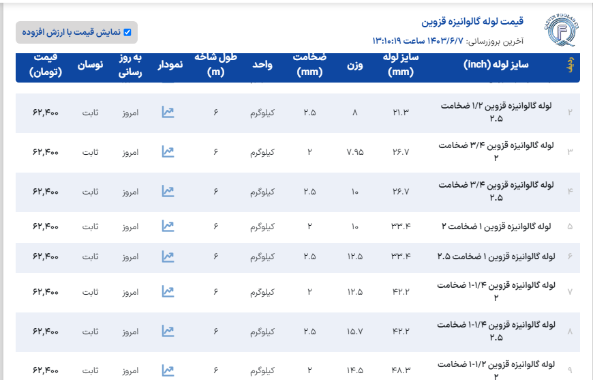Open chart icon for 3/4 inch thickness 2 pipe
This screenshot has width=593, height=380.
pos(168,151)
